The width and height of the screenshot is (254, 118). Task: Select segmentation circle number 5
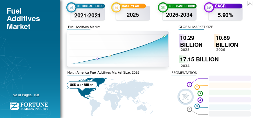pos(197,106)
